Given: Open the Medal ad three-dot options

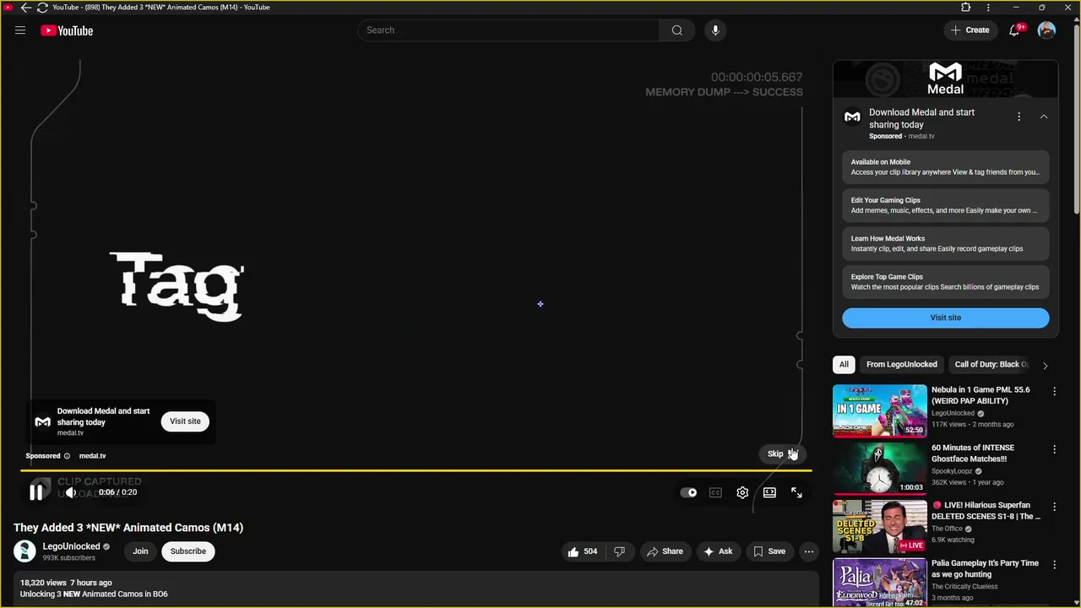Looking at the screenshot, I should tap(1019, 117).
